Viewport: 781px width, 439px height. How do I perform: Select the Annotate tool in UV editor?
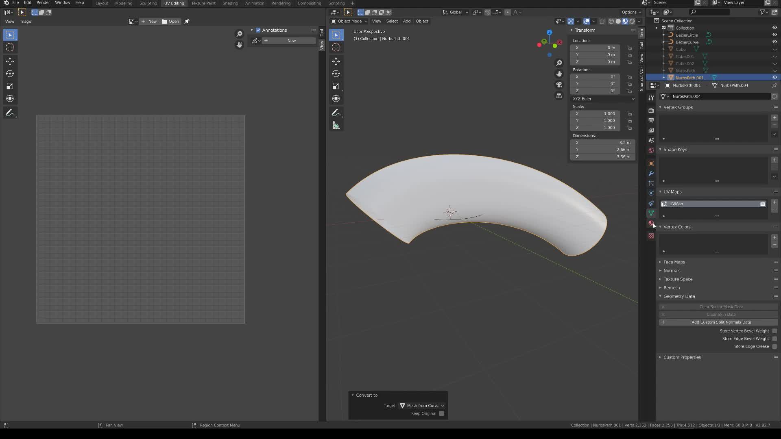point(10,113)
